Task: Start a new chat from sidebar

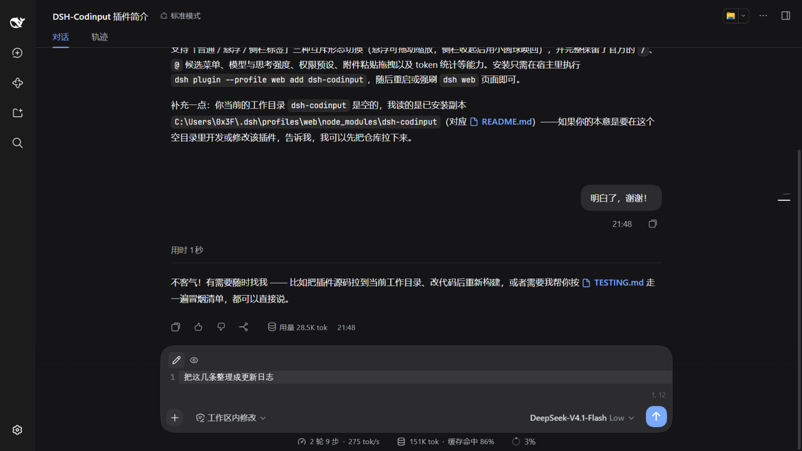Action: 18,53
